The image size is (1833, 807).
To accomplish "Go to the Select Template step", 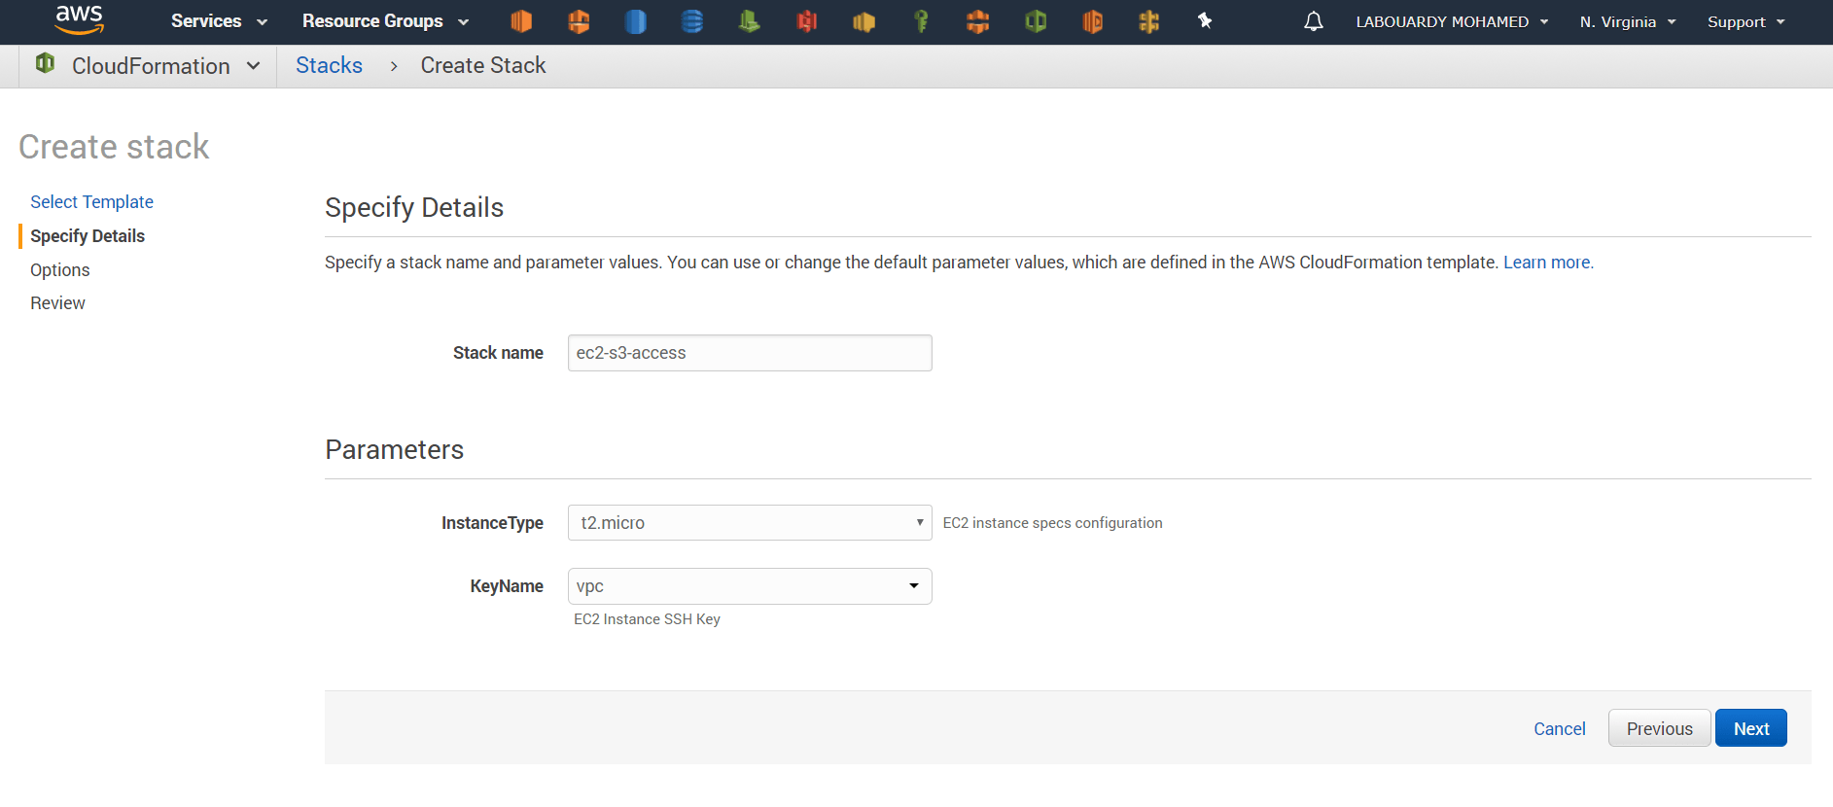I will [x=91, y=201].
